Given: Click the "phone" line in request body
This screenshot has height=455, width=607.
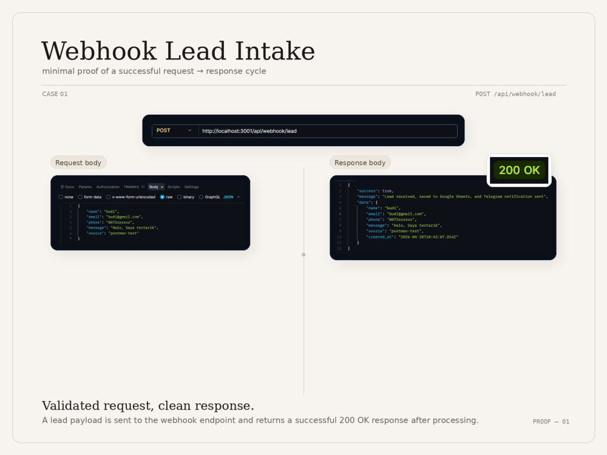Looking at the screenshot, I should click(x=110, y=223).
